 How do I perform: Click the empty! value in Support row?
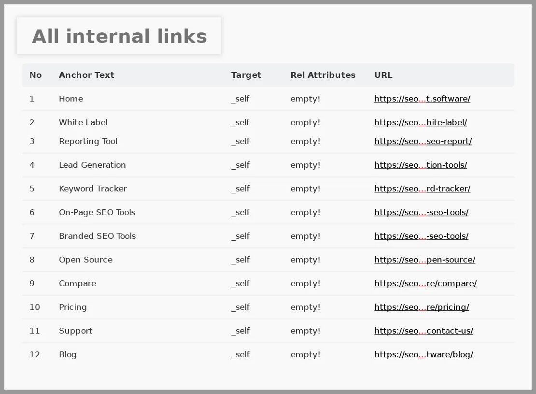coord(305,331)
